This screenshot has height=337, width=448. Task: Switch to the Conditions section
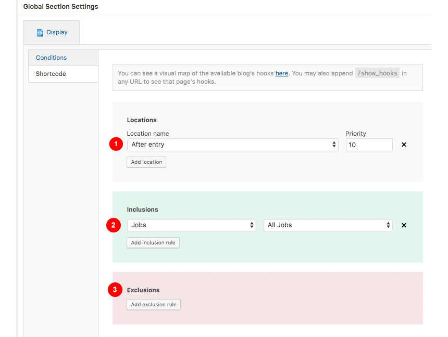[x=63, y=58]
